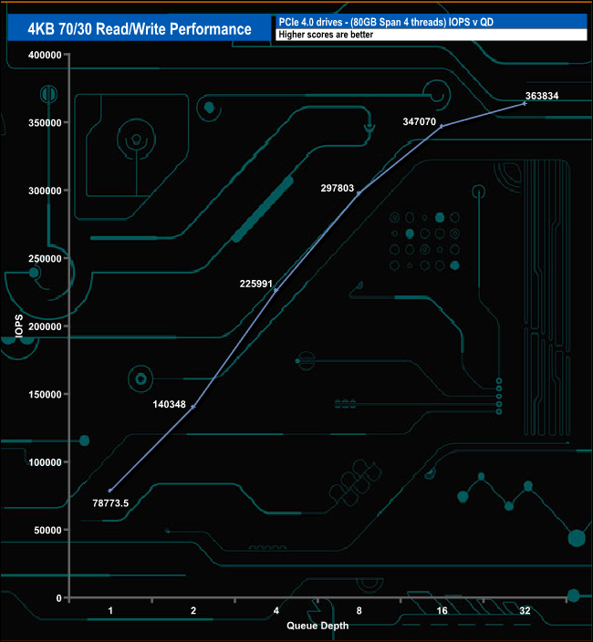This screenshot has height=642, width=593.
Task: Click the data label 347070
Action: point(420,121)
